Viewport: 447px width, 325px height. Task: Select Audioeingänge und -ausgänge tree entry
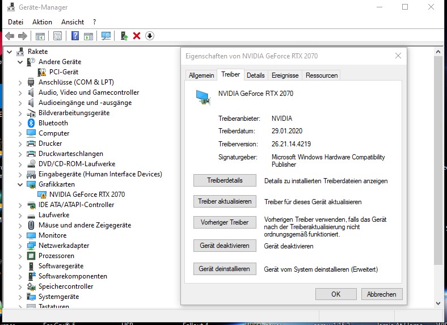point(85,103)
